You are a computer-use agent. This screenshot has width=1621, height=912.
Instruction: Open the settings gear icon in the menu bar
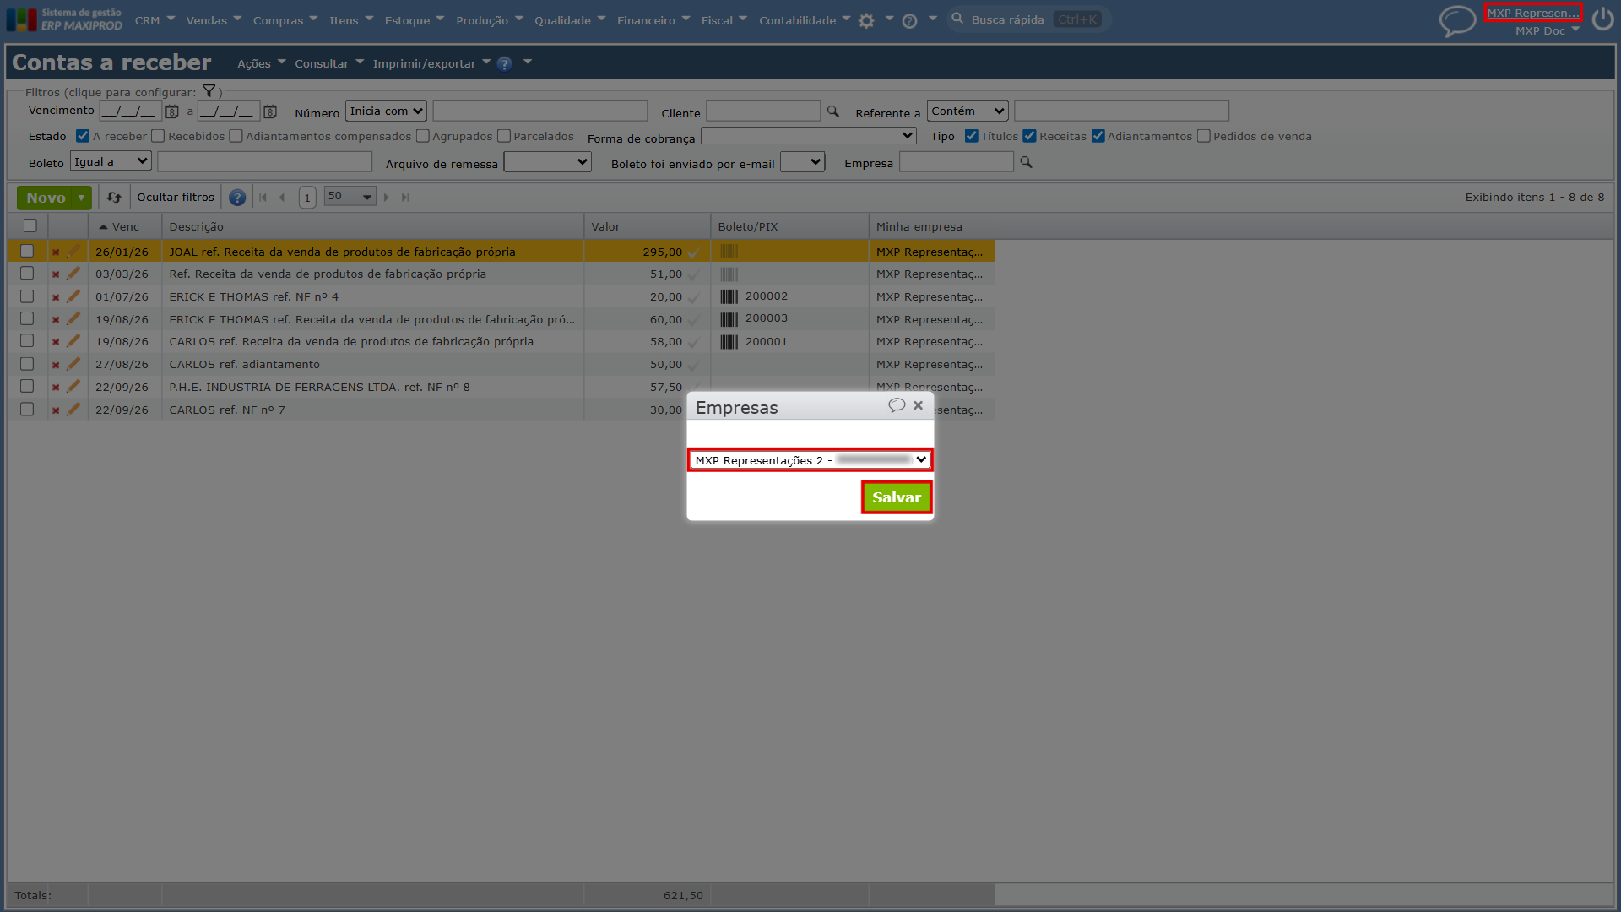(866, 21)
